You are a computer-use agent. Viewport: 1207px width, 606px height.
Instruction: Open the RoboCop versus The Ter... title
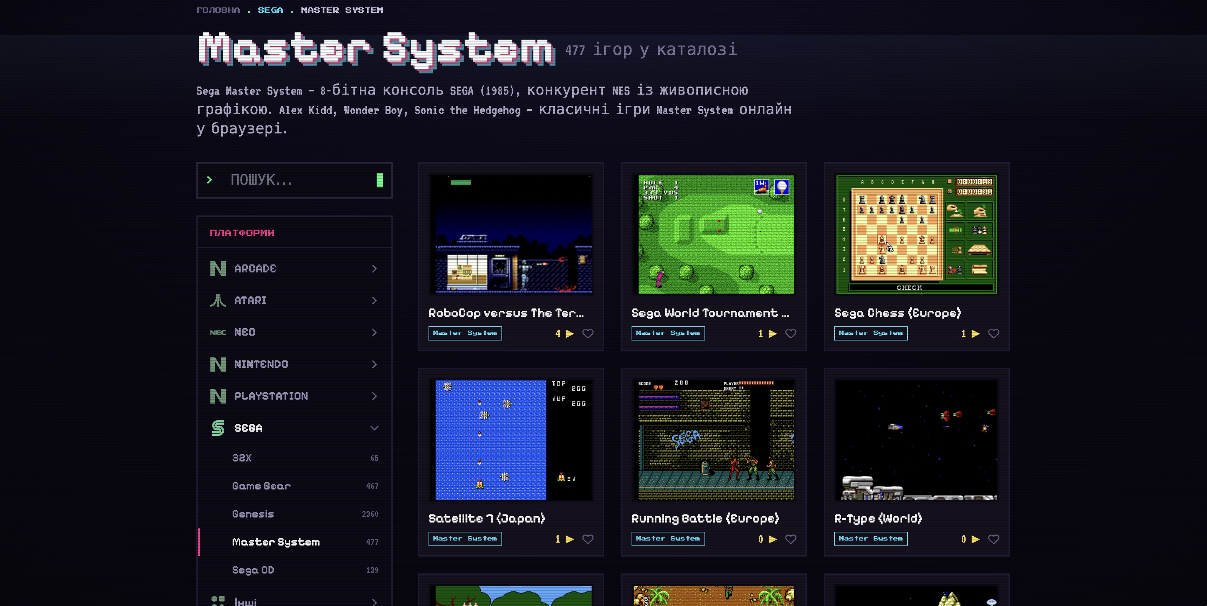point(506,312)
